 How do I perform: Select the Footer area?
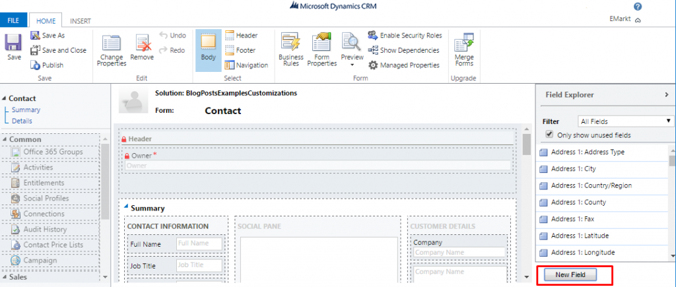pos(240,50)
